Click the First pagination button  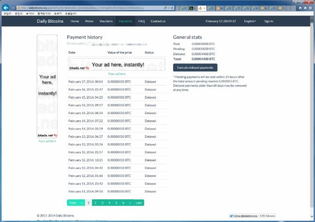click(73, 203)
